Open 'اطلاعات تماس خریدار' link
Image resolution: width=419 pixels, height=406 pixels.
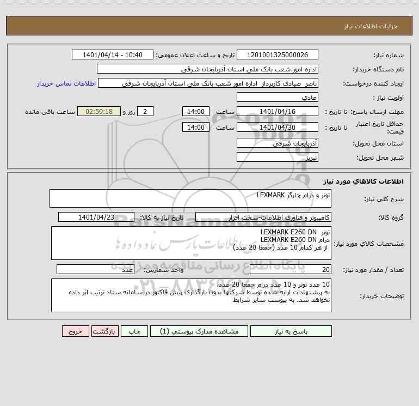[x=66, y=83]
